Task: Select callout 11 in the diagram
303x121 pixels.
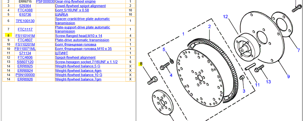Action: pyautogui.click(x=257, y=85)
